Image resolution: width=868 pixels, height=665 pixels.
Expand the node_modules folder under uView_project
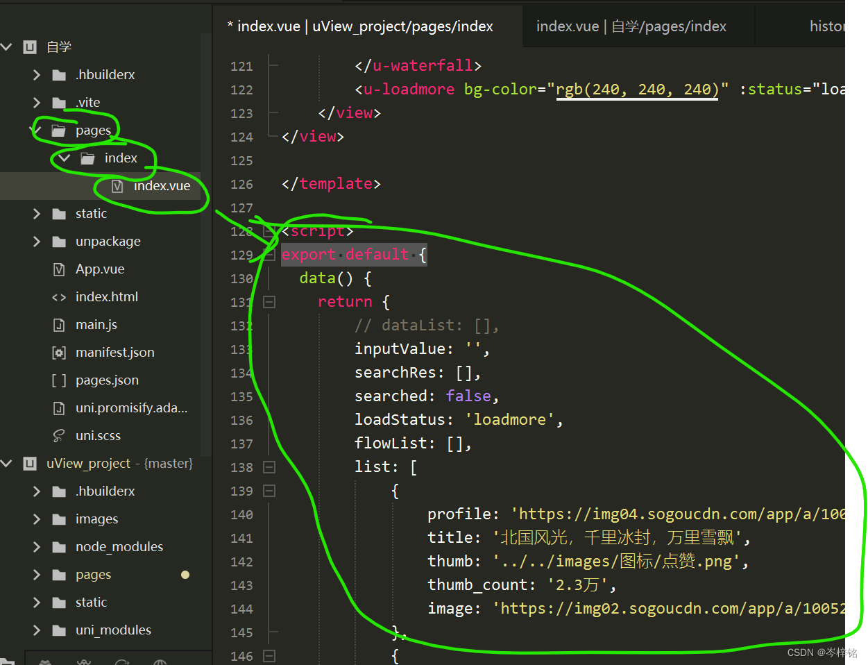point(37,546)
